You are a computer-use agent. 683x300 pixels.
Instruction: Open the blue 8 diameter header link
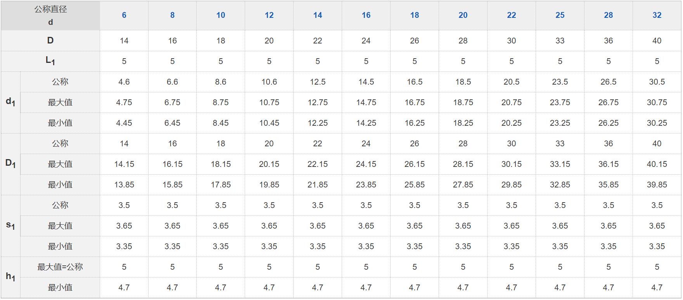click(172, 15)
